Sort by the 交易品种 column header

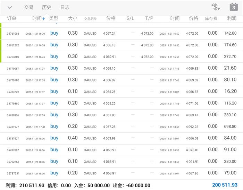point(90,19)
